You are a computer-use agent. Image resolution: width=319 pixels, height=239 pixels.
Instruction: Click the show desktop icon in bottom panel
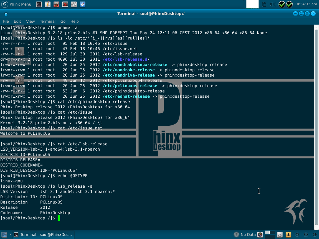(x=4, y=235)
